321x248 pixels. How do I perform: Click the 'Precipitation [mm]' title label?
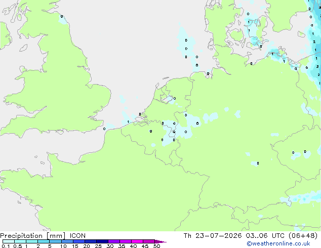pyautogui.click(x=33, y=236)
